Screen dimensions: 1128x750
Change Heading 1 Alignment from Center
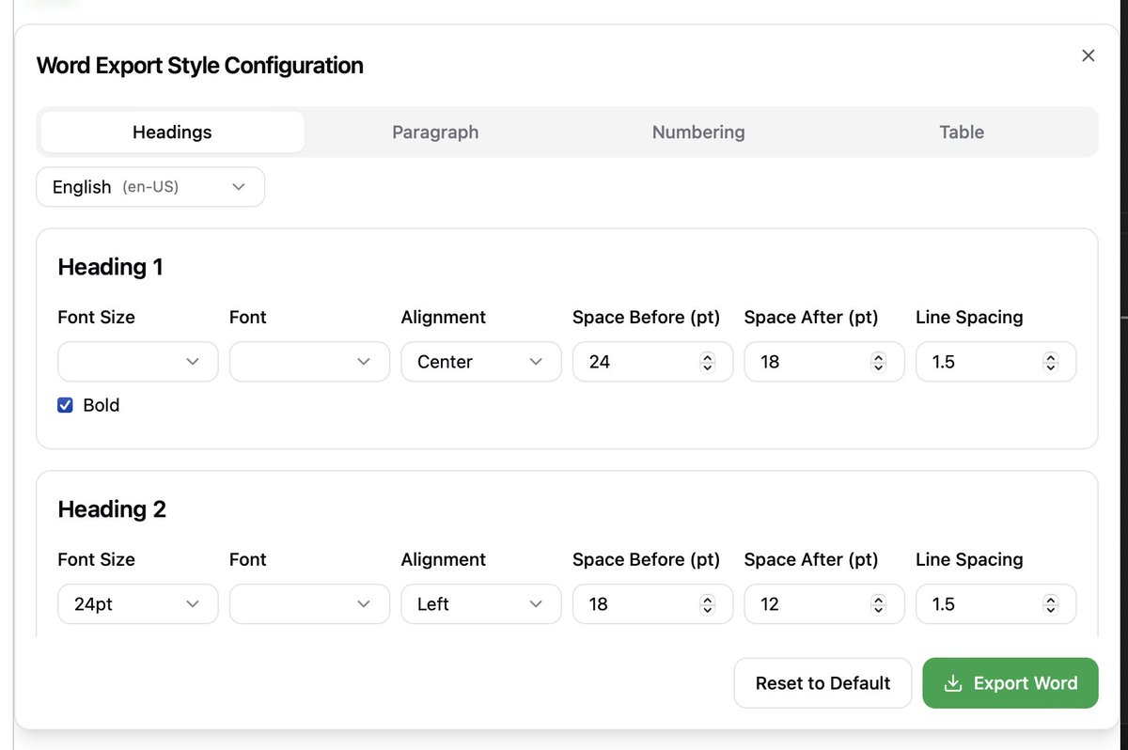coord(480,362)
